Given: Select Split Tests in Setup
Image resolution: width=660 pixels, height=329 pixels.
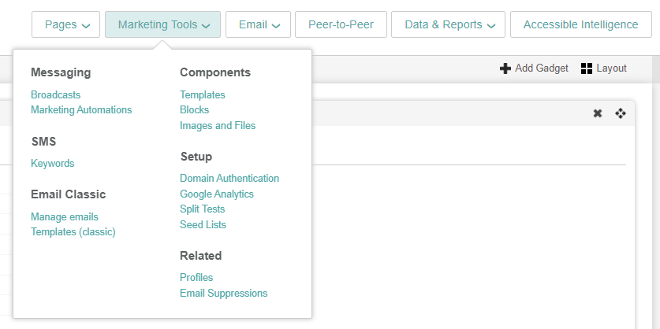Looking at the screenshot, I should [202, 209].
